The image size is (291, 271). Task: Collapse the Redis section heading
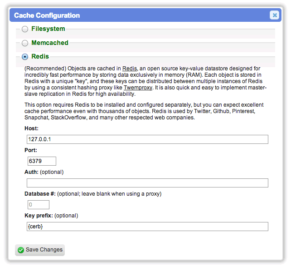coord(40,56)
